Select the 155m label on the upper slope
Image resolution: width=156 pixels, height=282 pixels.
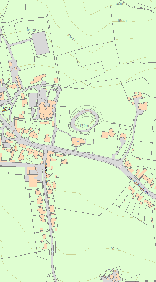click(x=71, y=38)
